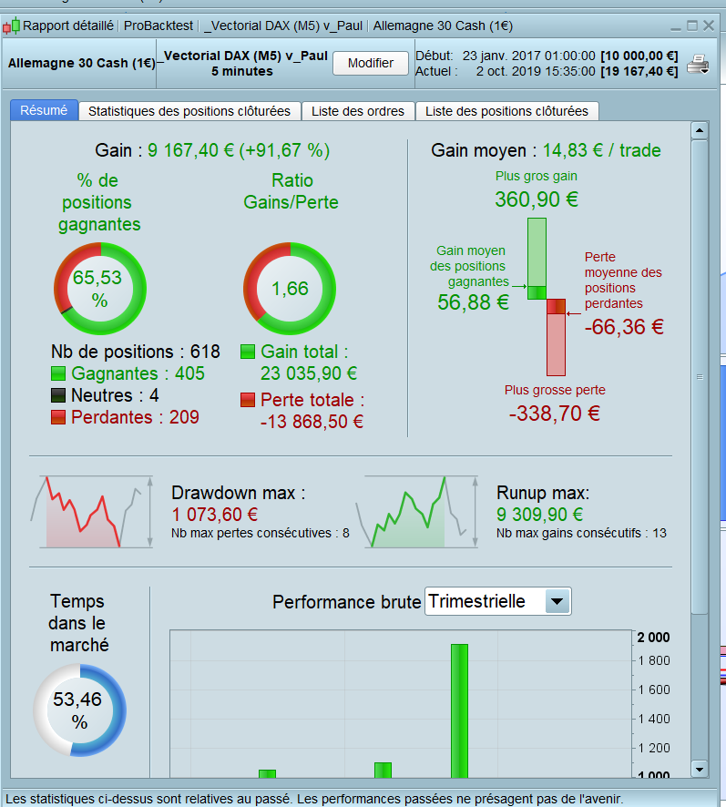Screen dimensions: 726x807
Task: Click 'Nb max pertes consécutives : 8'
Action: (260, 533)
